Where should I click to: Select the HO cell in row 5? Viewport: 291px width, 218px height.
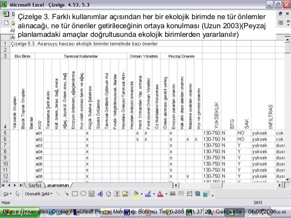pos(244,133)
